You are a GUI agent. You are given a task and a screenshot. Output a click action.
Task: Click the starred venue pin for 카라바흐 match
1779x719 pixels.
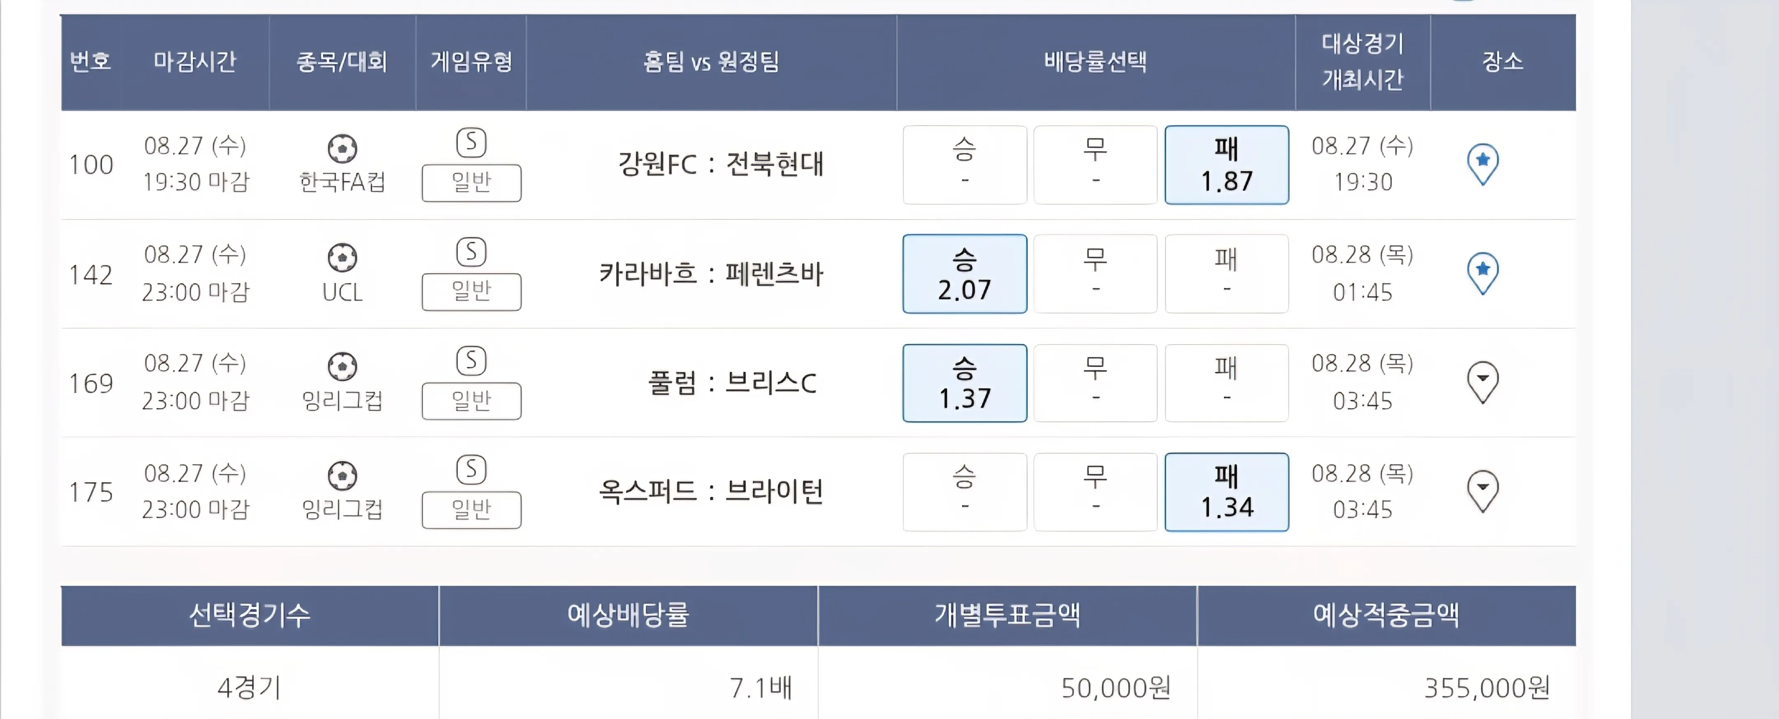tap(1482, 273)
